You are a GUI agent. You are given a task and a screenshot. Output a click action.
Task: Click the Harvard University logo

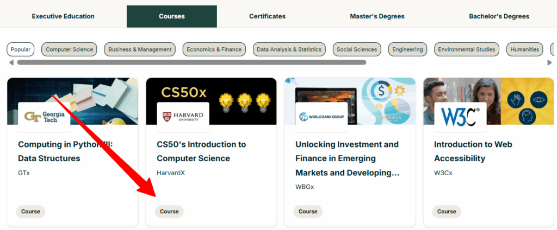pyautogui.click(x=183, y=117)
